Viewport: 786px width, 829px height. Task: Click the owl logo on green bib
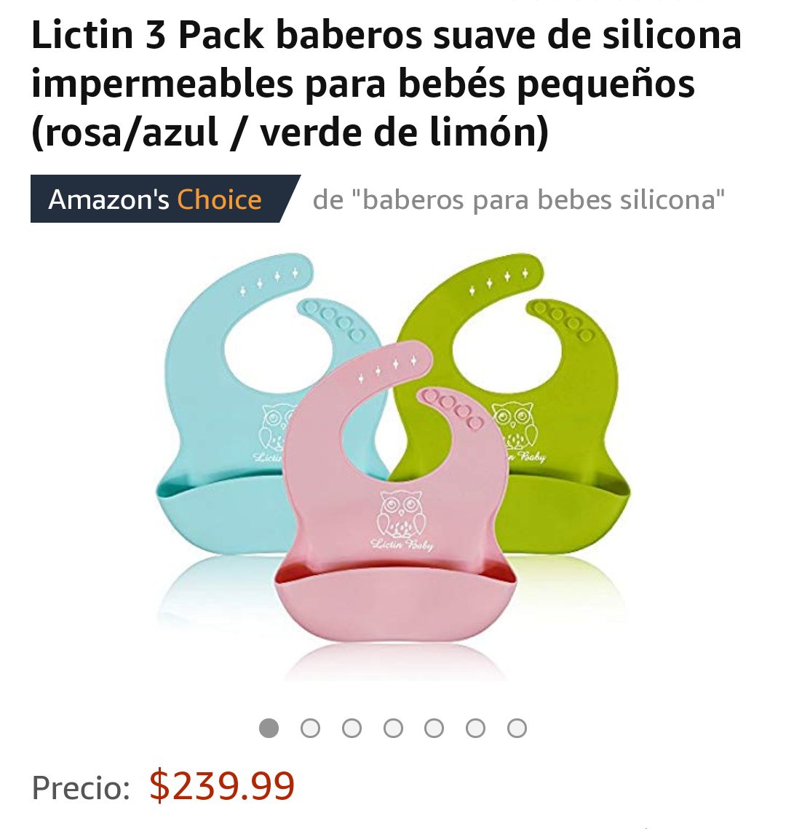tap(514, 426)
